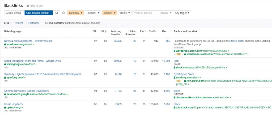Image resolution: width=272 pixels, height=114 pixels.
Task: Open the #core-editor anchor link
Action: pos(237,41)
